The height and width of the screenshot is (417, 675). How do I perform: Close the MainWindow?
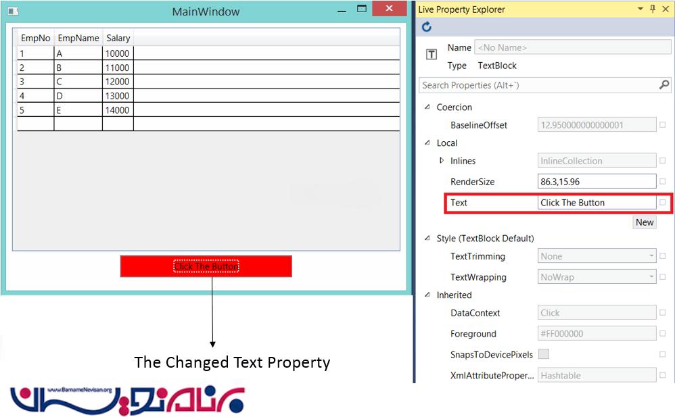click(389, 8)
